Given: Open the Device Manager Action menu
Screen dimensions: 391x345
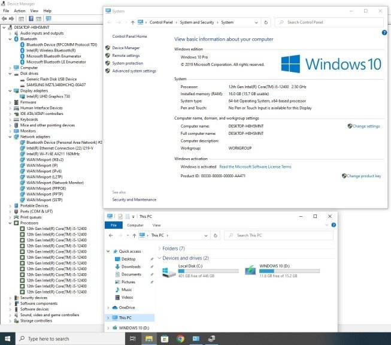Looking at the screenshot, I should (x=19, y=11).
